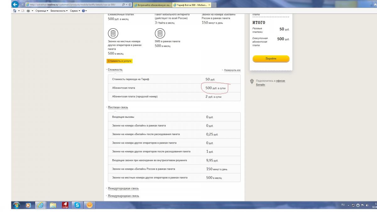This screenshot has width=377, height=212.
Task: Click the Action Center flag icon
Action: coord(362,205)
